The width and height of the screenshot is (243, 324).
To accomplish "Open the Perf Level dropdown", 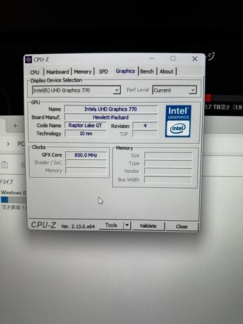I will (175, 90).
